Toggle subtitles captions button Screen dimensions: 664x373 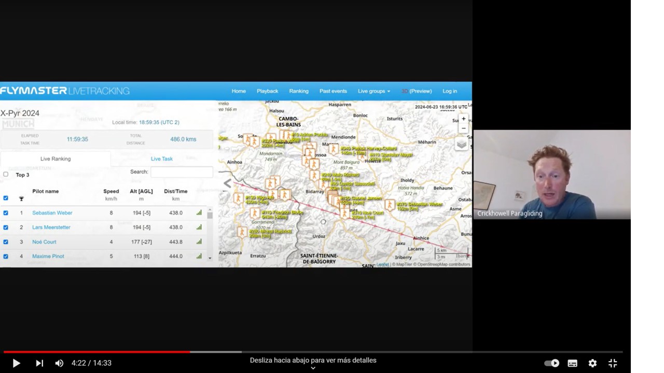click(572, 363)
